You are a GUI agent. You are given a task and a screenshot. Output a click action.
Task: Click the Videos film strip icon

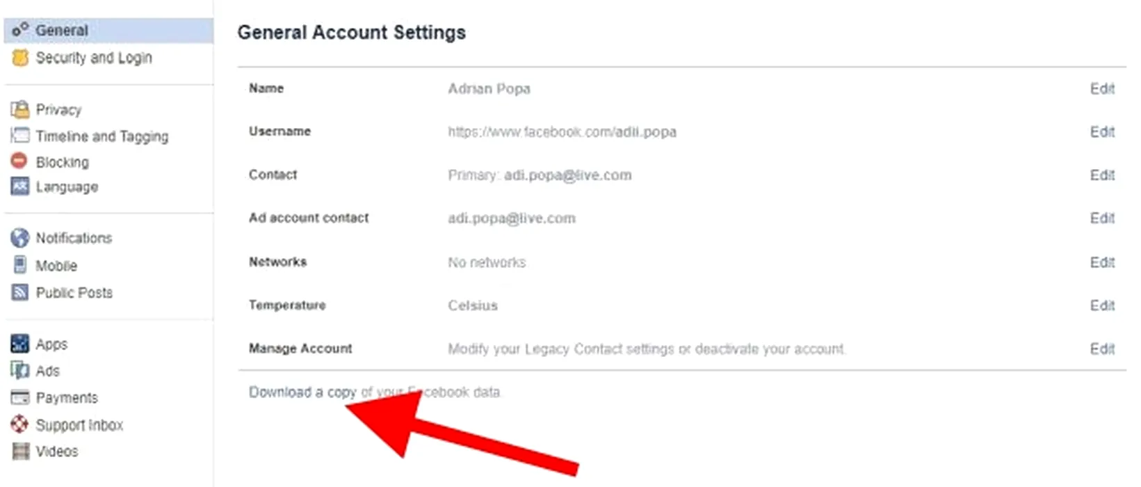[21, 451]
